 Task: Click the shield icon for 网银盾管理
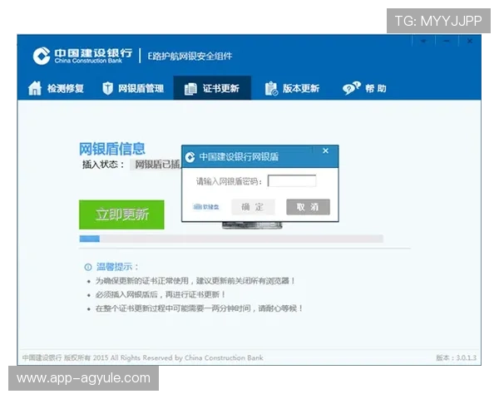pos(108,88)
